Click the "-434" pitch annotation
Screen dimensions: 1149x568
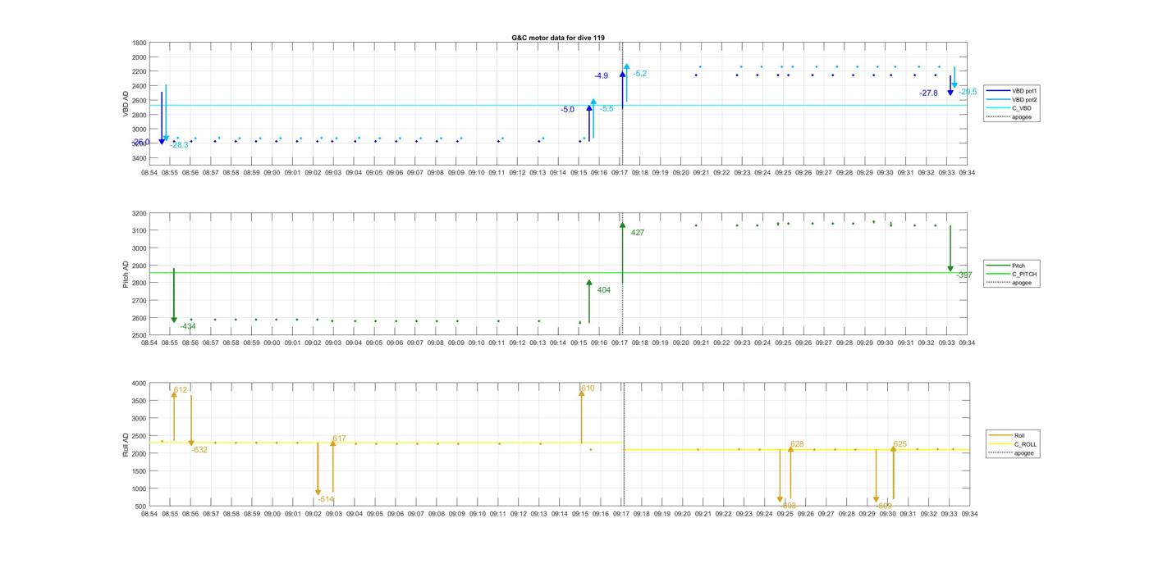click(x=188, y=326)
